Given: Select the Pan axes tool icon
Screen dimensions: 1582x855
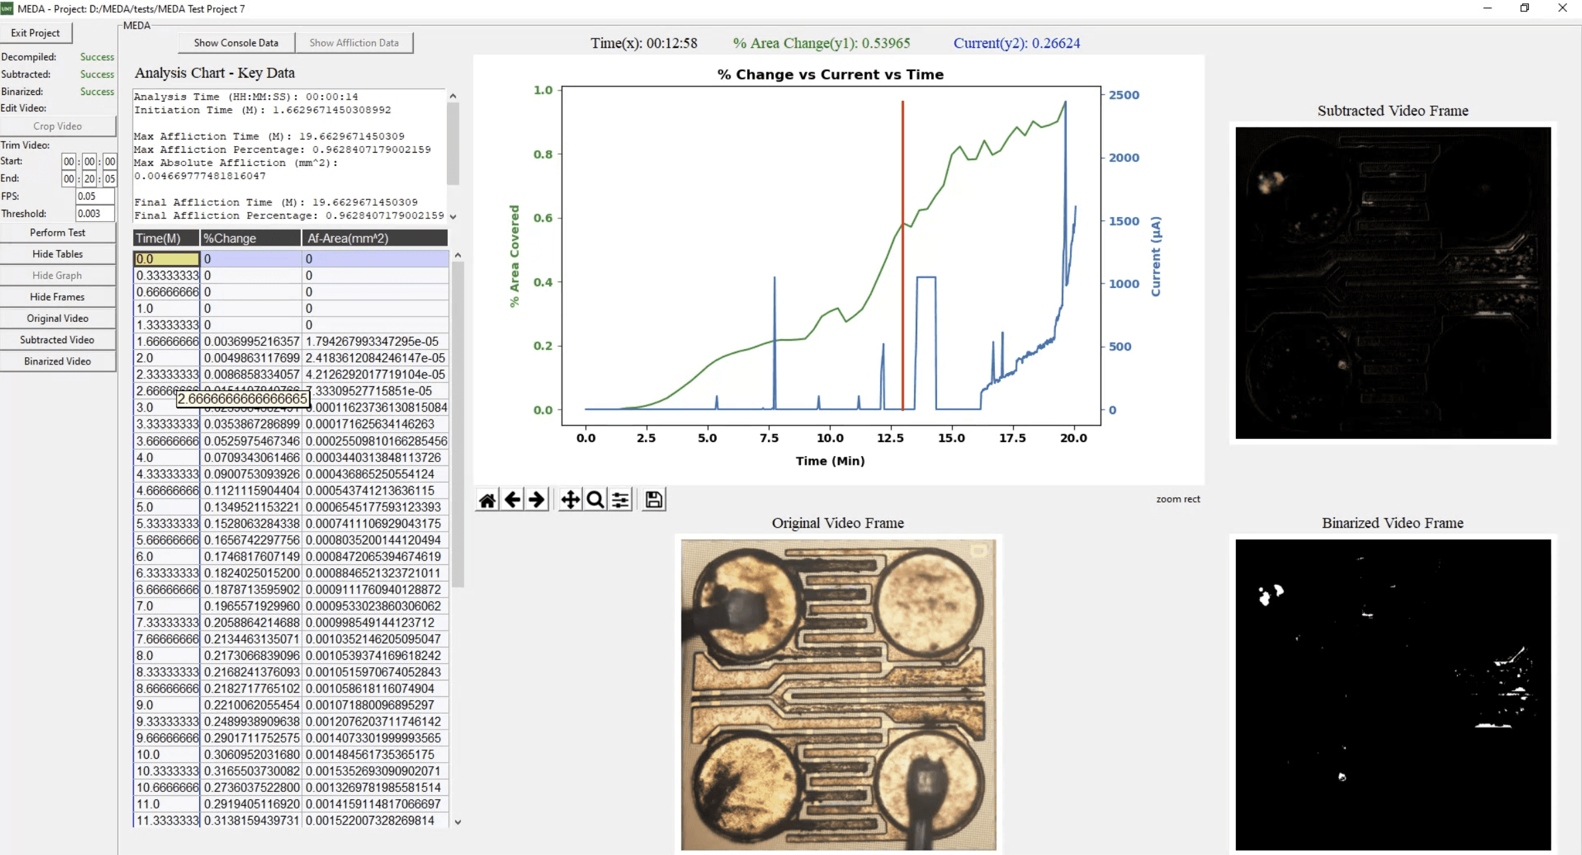Looking at the screenshot, I should (x=570, y=500).
